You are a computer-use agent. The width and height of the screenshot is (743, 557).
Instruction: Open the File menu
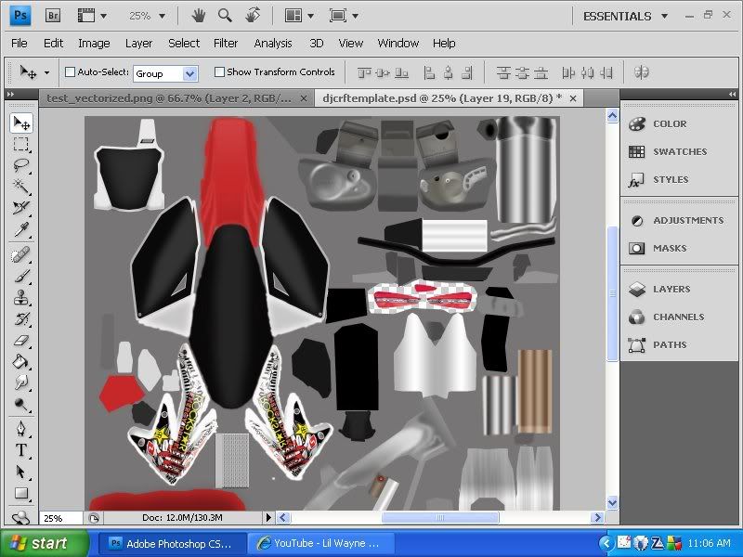click(19, 43)
